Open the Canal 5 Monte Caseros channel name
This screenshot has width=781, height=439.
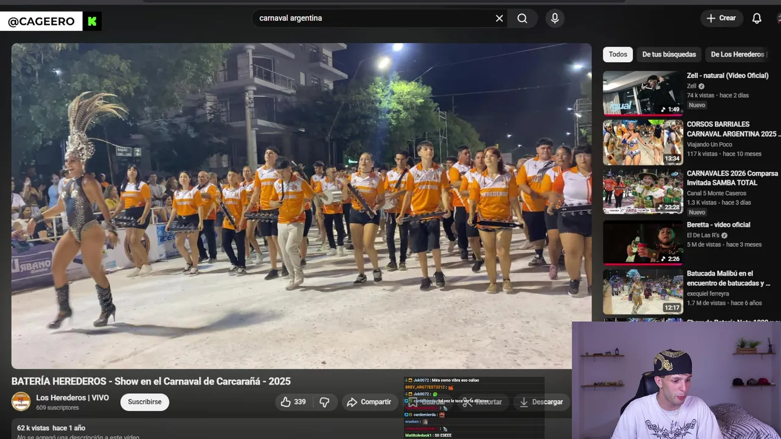(718, 193)
